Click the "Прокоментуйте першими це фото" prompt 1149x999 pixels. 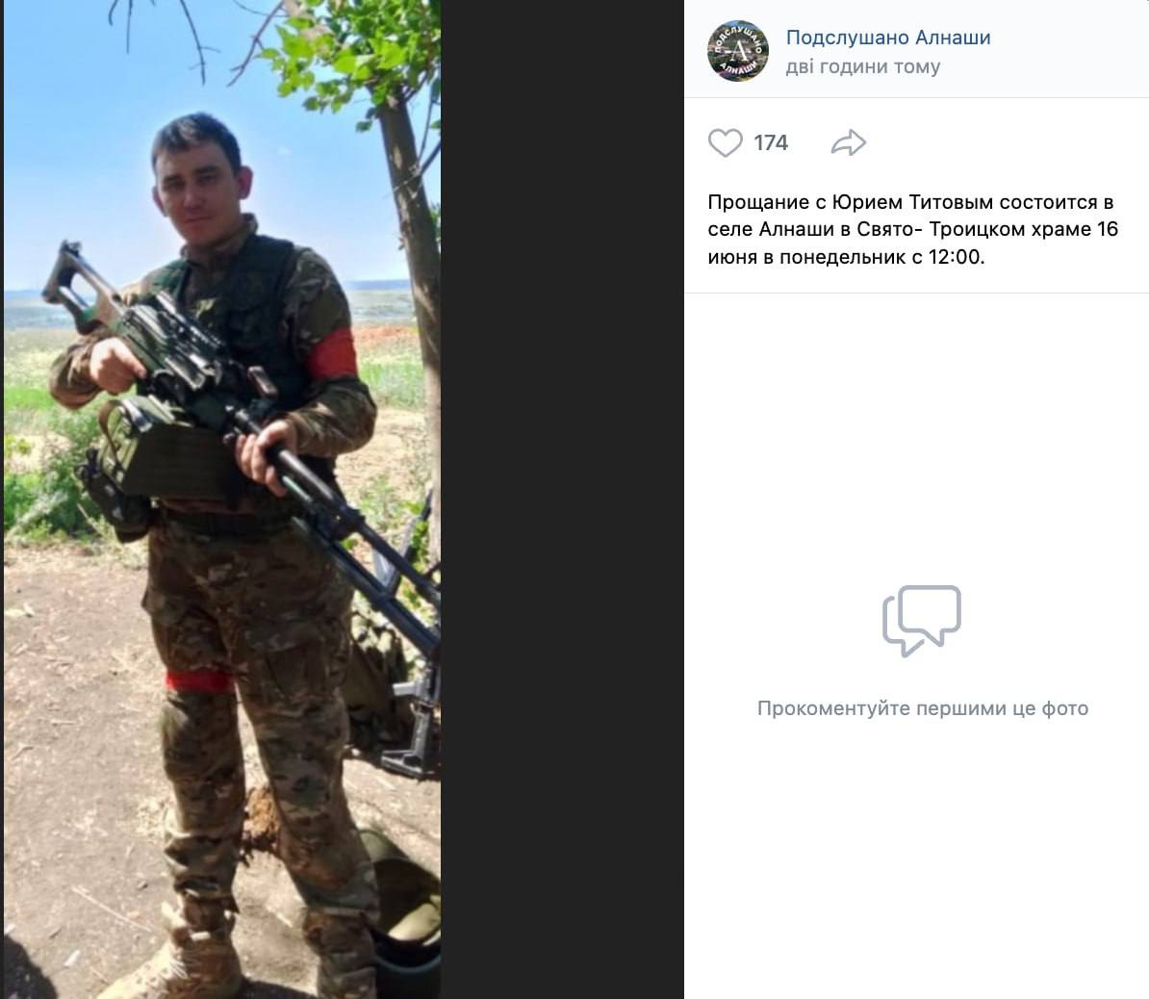point(923,708)
